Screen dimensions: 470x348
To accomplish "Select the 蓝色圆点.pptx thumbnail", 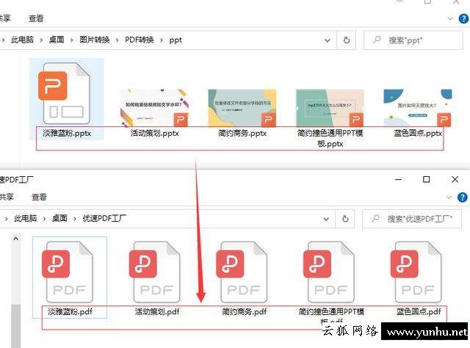I will (x=418, y=108).
